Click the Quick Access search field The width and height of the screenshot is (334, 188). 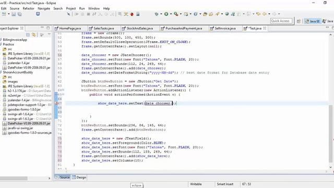[281, 21]
